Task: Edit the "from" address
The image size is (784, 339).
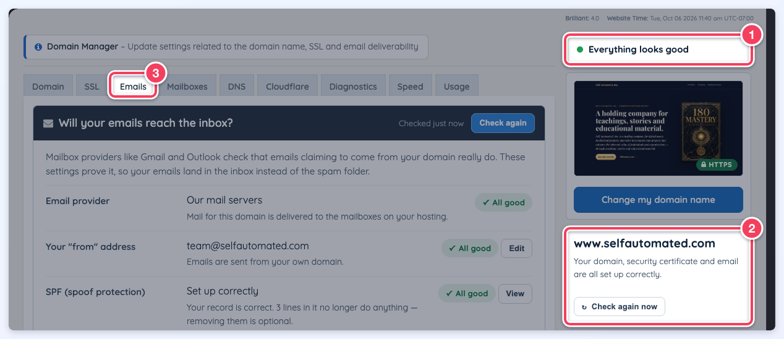Action: point(516,249)
